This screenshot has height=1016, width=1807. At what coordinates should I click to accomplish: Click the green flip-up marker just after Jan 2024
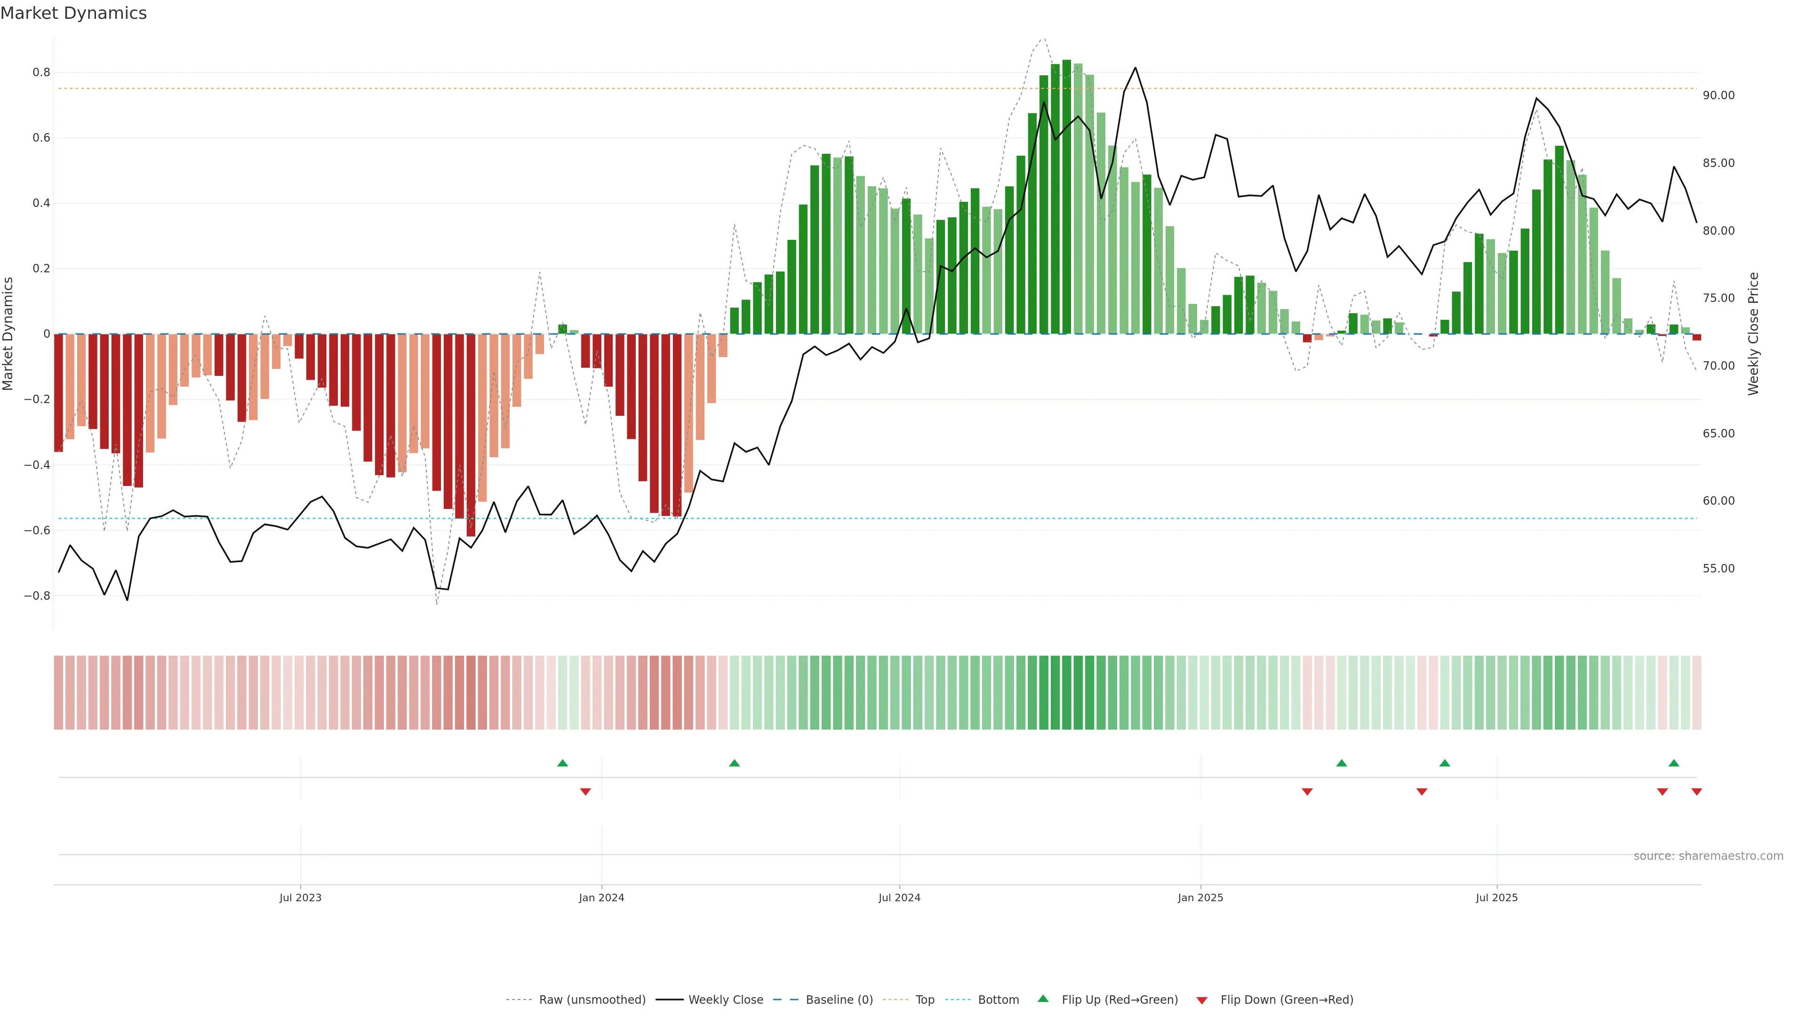735,763
